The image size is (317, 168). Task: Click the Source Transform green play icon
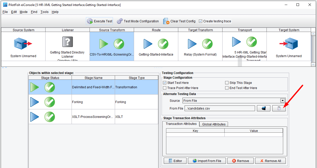[104, 44]
